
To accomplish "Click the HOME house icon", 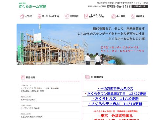I will click(x=22, y=16).
